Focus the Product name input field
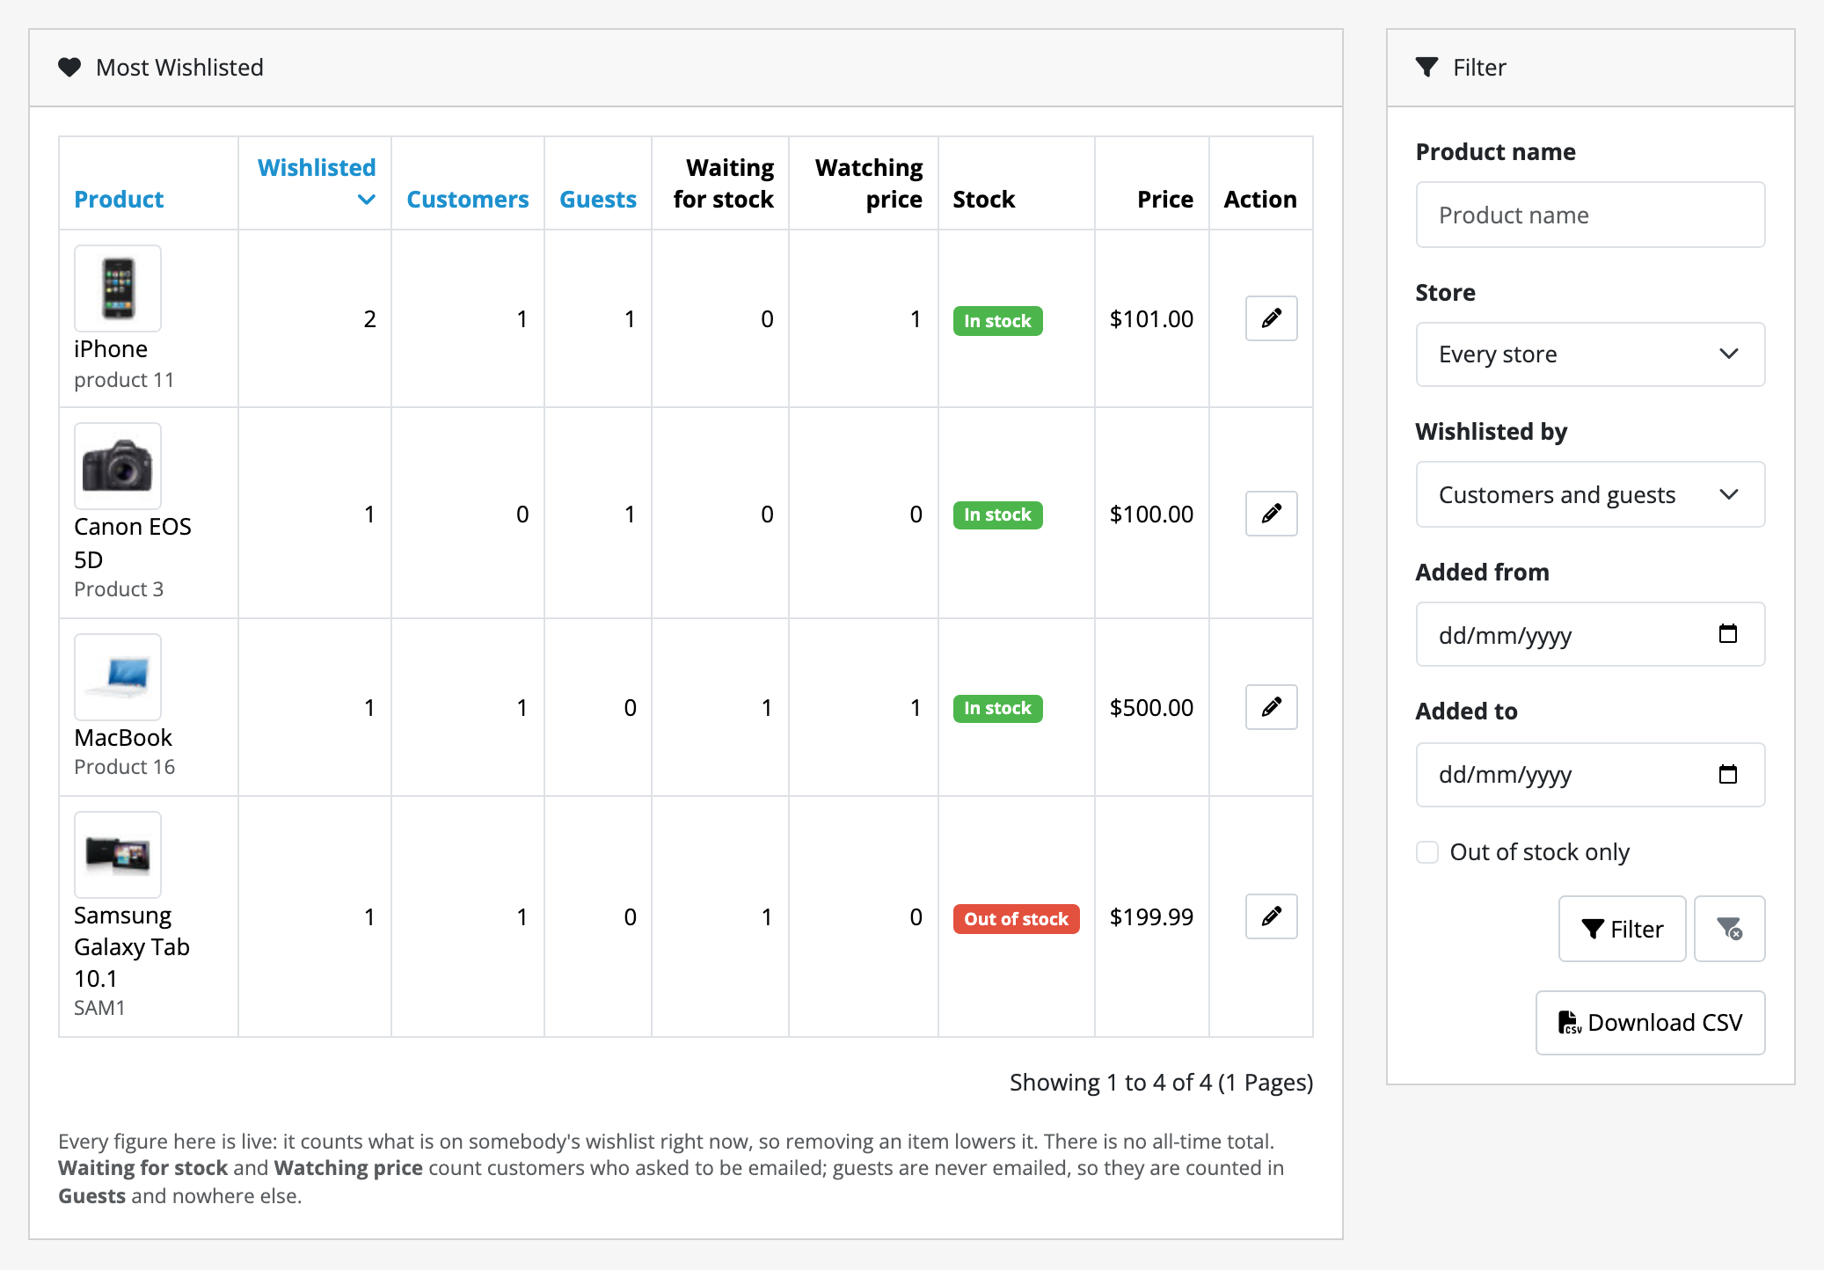1824x1270 pixels. coord(1590,215)
